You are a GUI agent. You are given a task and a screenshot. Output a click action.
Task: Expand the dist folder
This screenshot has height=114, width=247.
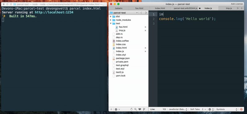111,16
